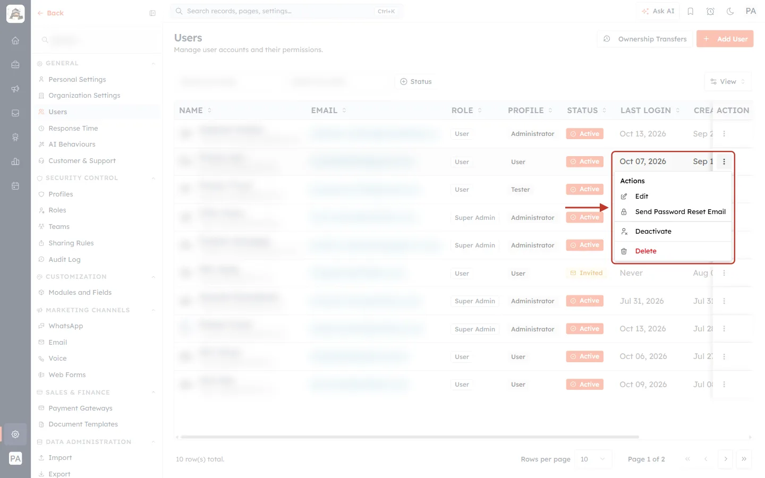The image size is (765, 478).
Task: Click the Ask AI button
Action: [x=658, y=11]
